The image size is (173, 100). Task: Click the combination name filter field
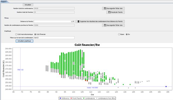click(x=54, y=38)
